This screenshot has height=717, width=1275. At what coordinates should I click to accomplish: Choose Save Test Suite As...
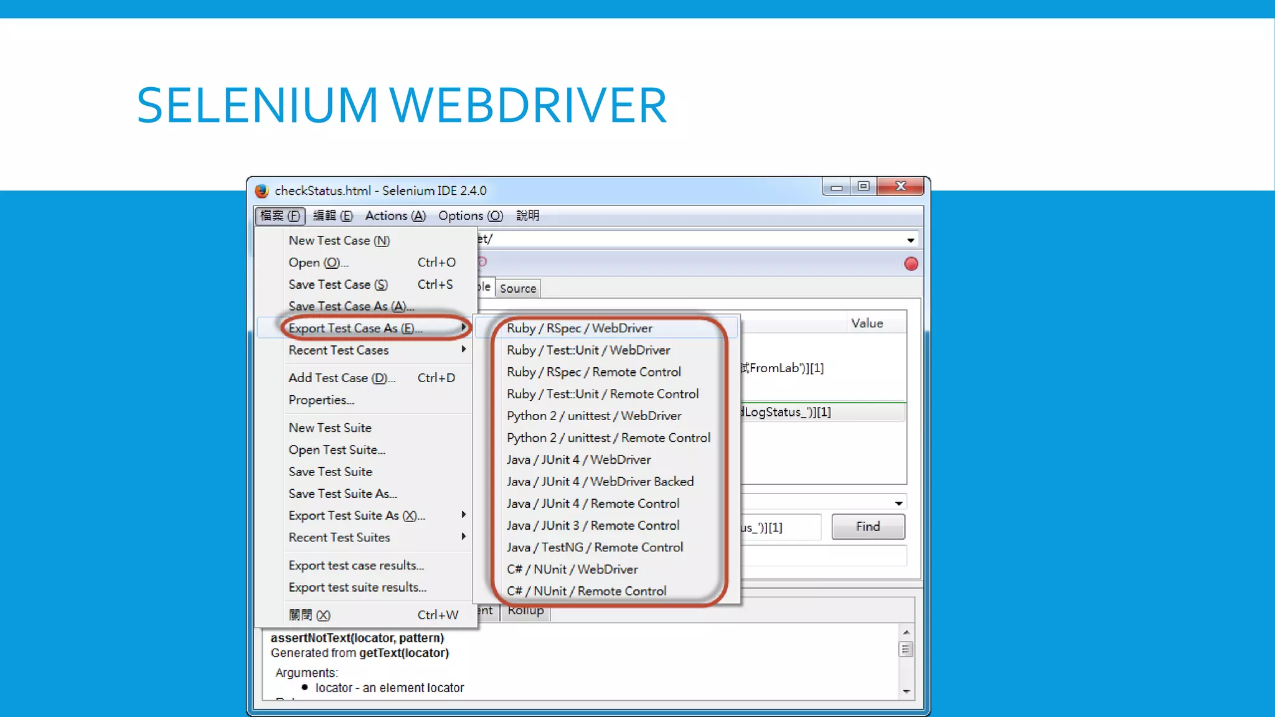pyautogui.click(x=365, y=494)
